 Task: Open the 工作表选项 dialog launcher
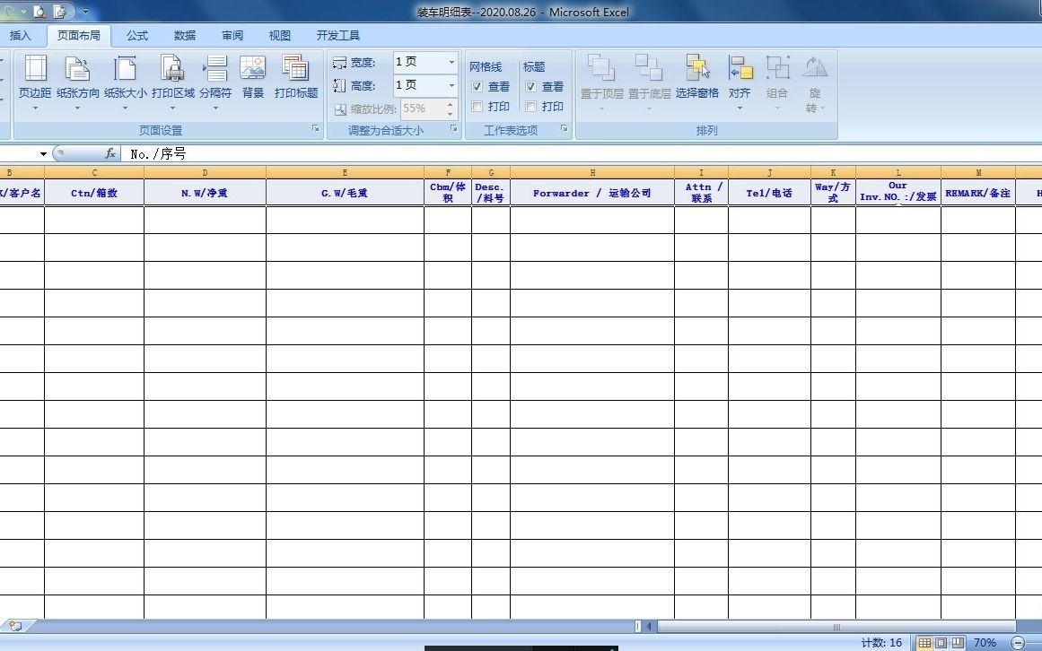[x=564, y=130]
